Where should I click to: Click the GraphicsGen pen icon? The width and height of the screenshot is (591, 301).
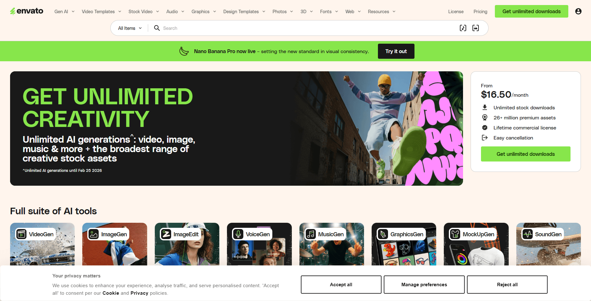[383, 234]
